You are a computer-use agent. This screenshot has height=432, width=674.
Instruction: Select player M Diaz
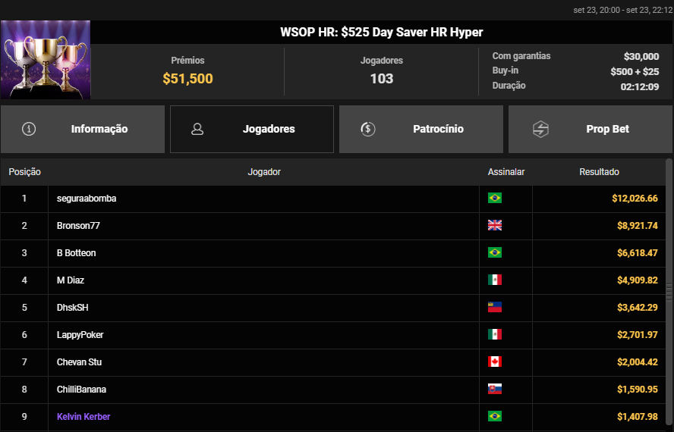(71, 280)
